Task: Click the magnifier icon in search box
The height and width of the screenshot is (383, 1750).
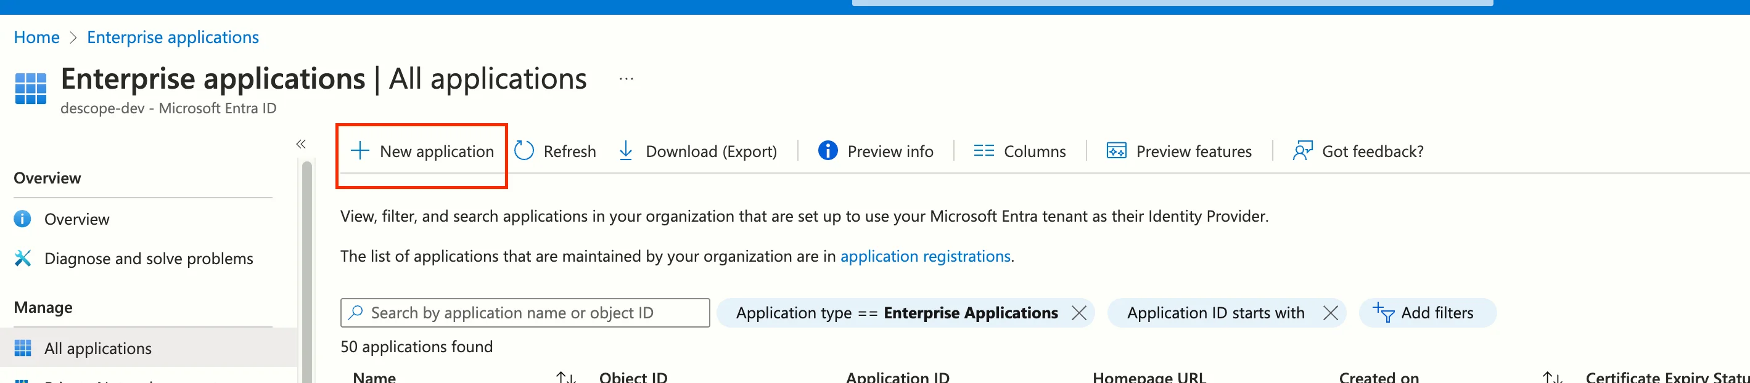Action: coord(355,313)
